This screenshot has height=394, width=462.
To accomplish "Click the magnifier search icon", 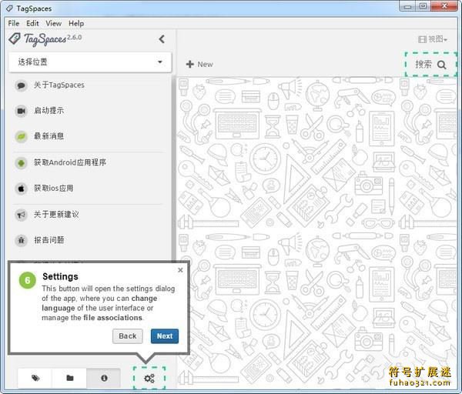I will 442,65.
